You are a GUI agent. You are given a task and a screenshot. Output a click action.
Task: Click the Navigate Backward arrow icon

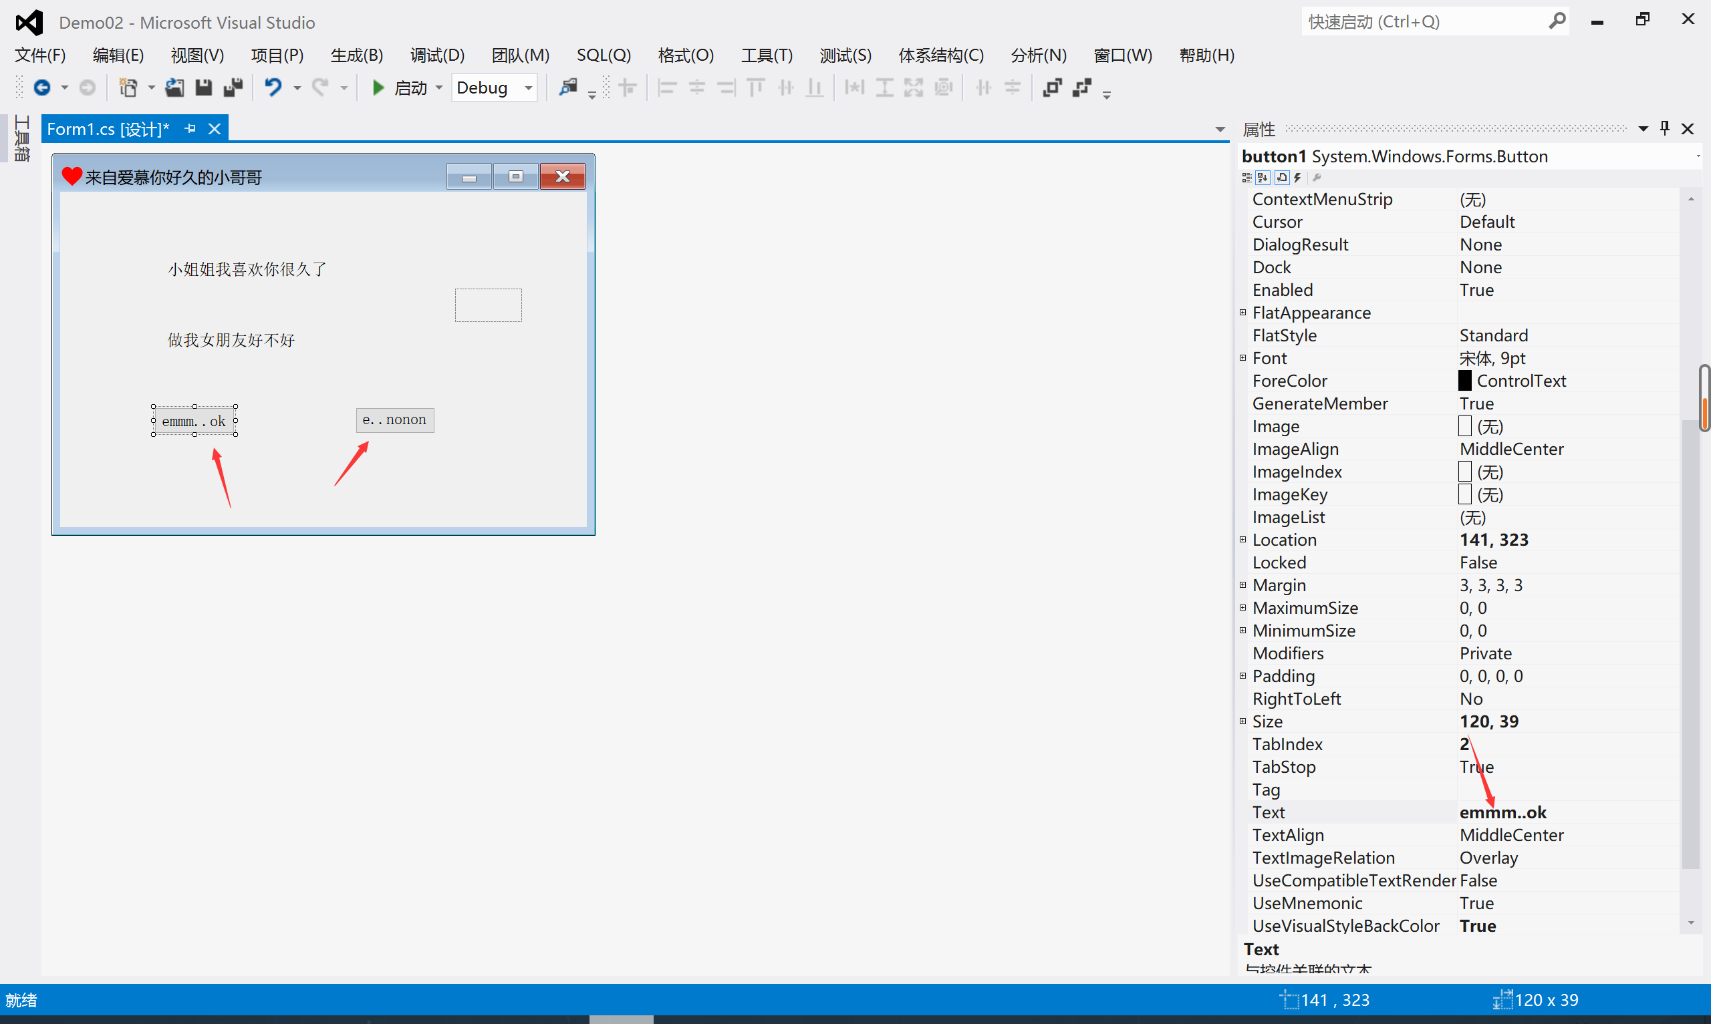click(x=42, y=88)
